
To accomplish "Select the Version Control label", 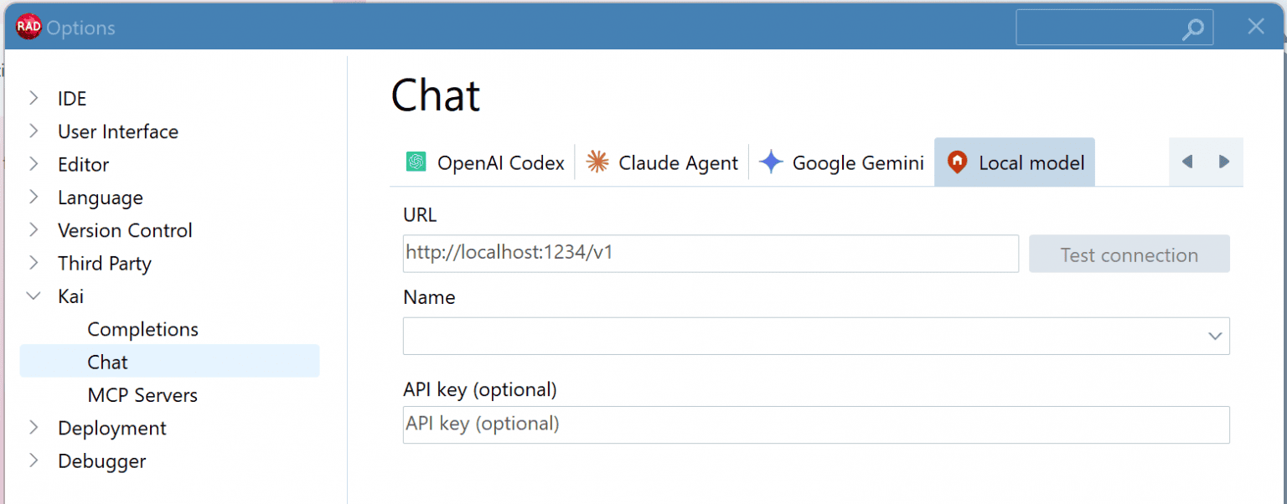I will [x=125, y=230].
